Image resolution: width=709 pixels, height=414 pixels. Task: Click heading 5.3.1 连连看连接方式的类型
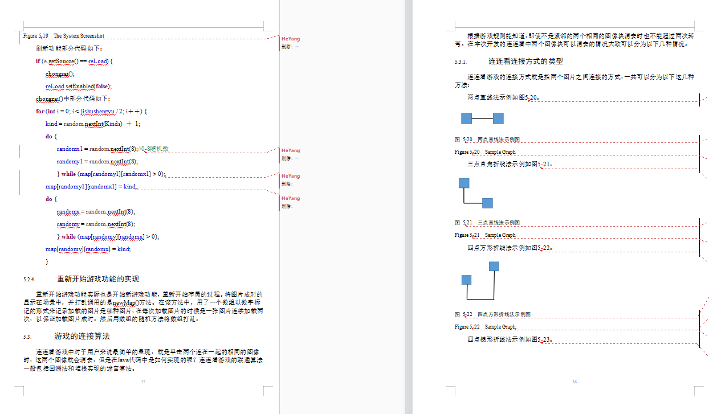pyautogui.click(x=525, y=62)
